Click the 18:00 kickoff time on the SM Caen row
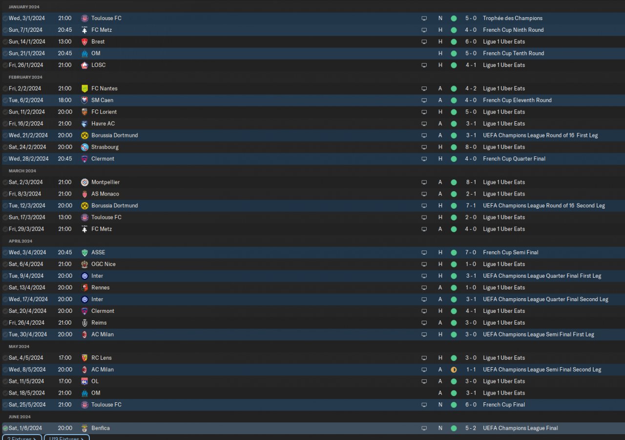This screenshot has width=625, height=440. pos(64,100)
